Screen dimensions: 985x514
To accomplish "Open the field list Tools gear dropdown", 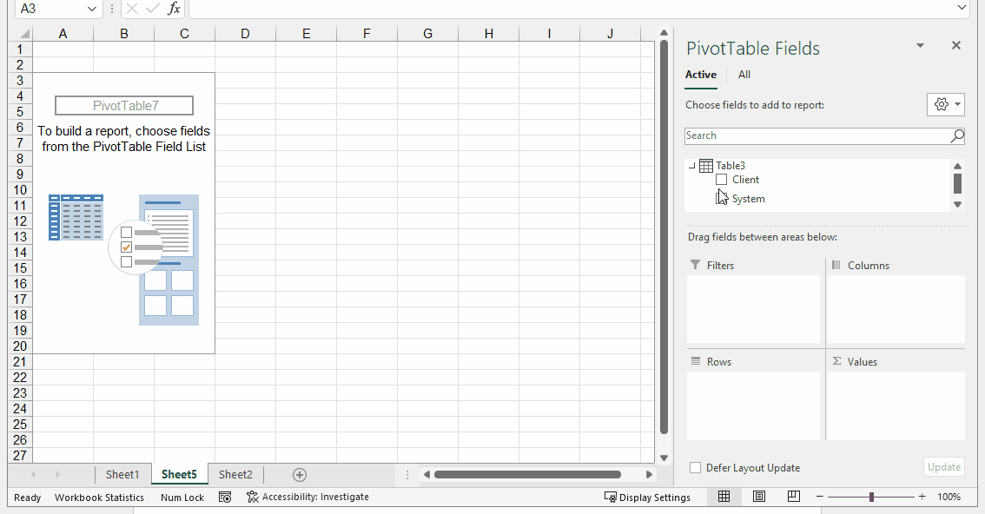I will [x=945, y=104].
